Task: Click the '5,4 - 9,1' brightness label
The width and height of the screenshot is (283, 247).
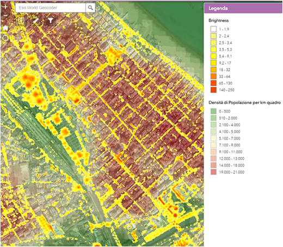Action: pos(225,57)
